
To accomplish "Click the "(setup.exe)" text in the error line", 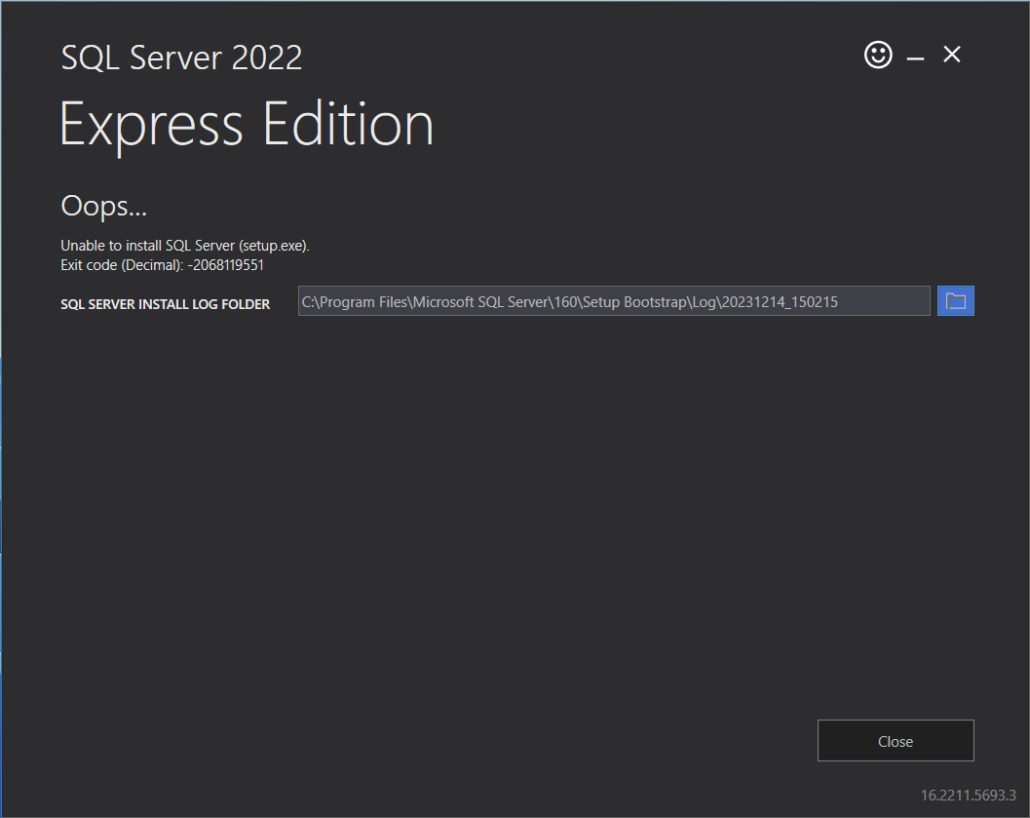I will [x=274, y=246].
